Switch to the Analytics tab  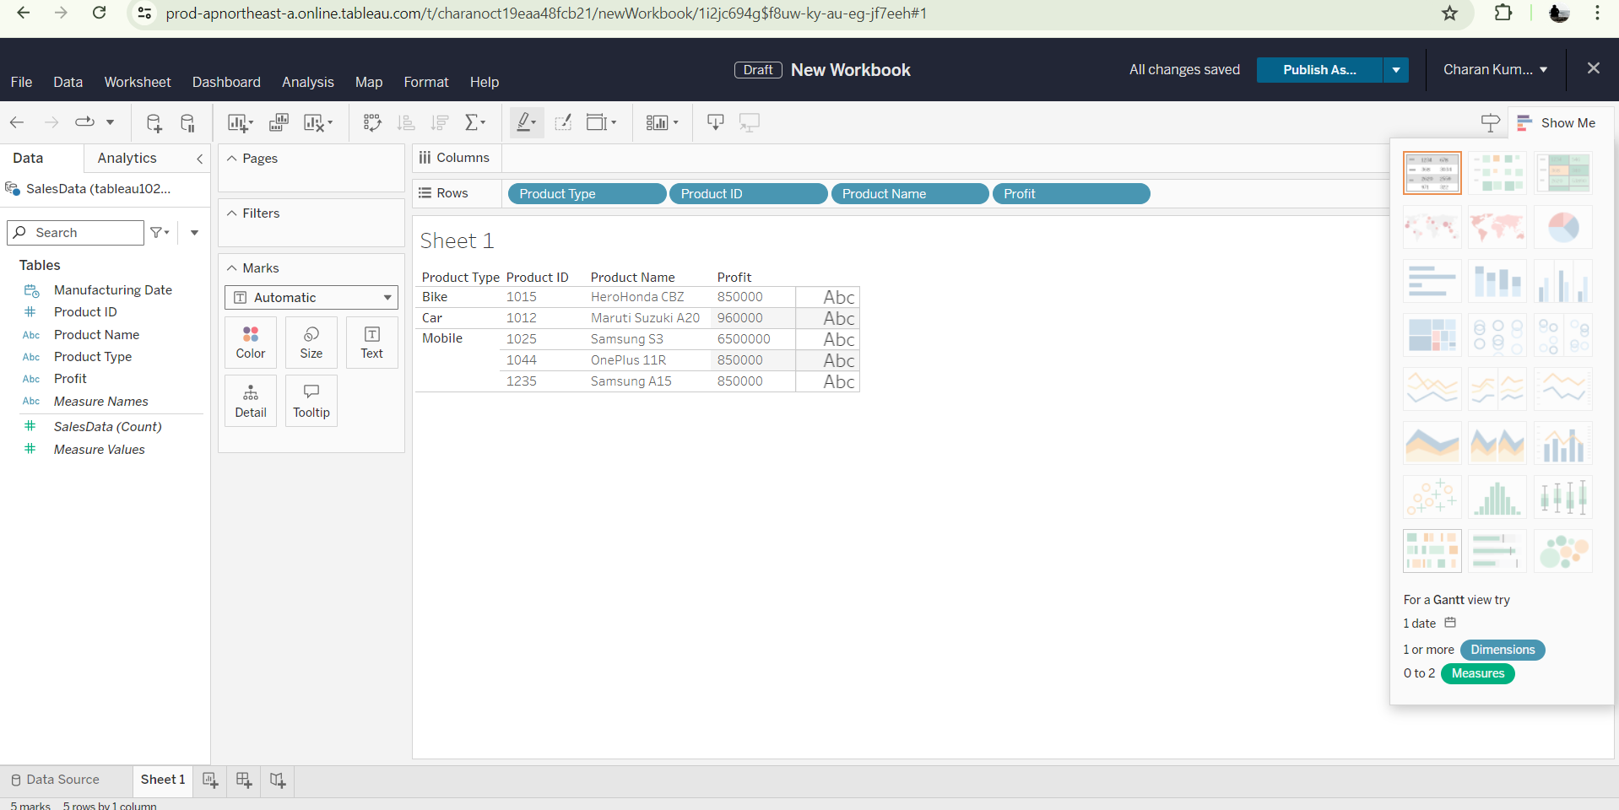127,158
